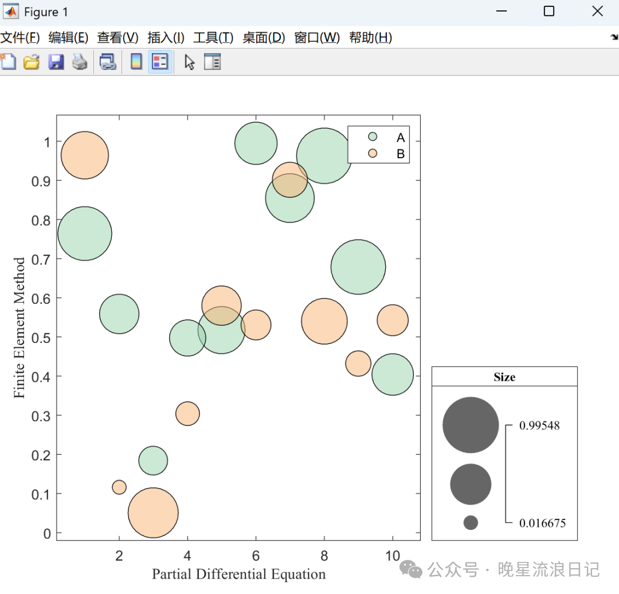Select small orange bubble at x=2 near 0.12
619x594 pixels.
click(x=119, y=487)
